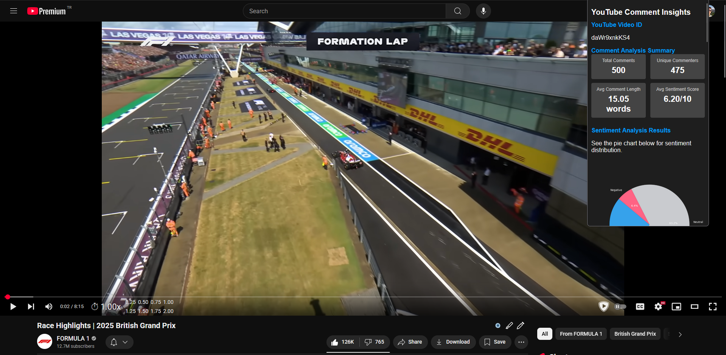726x355 pixels.
Task: Click the video ID daWr9xnkKS4
Action: [611, 37]
